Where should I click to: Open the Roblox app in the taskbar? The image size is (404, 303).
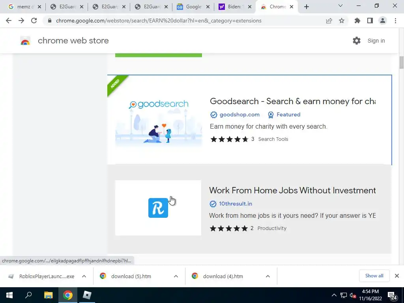(x=87, y=295)
